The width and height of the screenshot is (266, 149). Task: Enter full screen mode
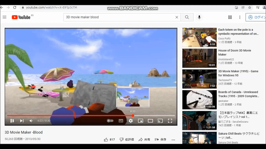tap(170, 121)
